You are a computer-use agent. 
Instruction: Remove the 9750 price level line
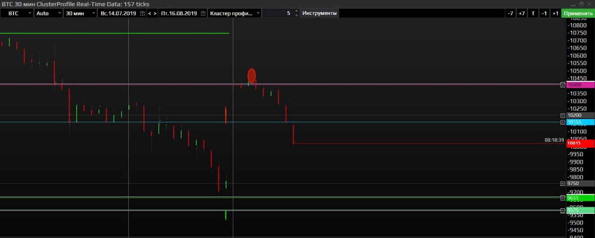562,183
